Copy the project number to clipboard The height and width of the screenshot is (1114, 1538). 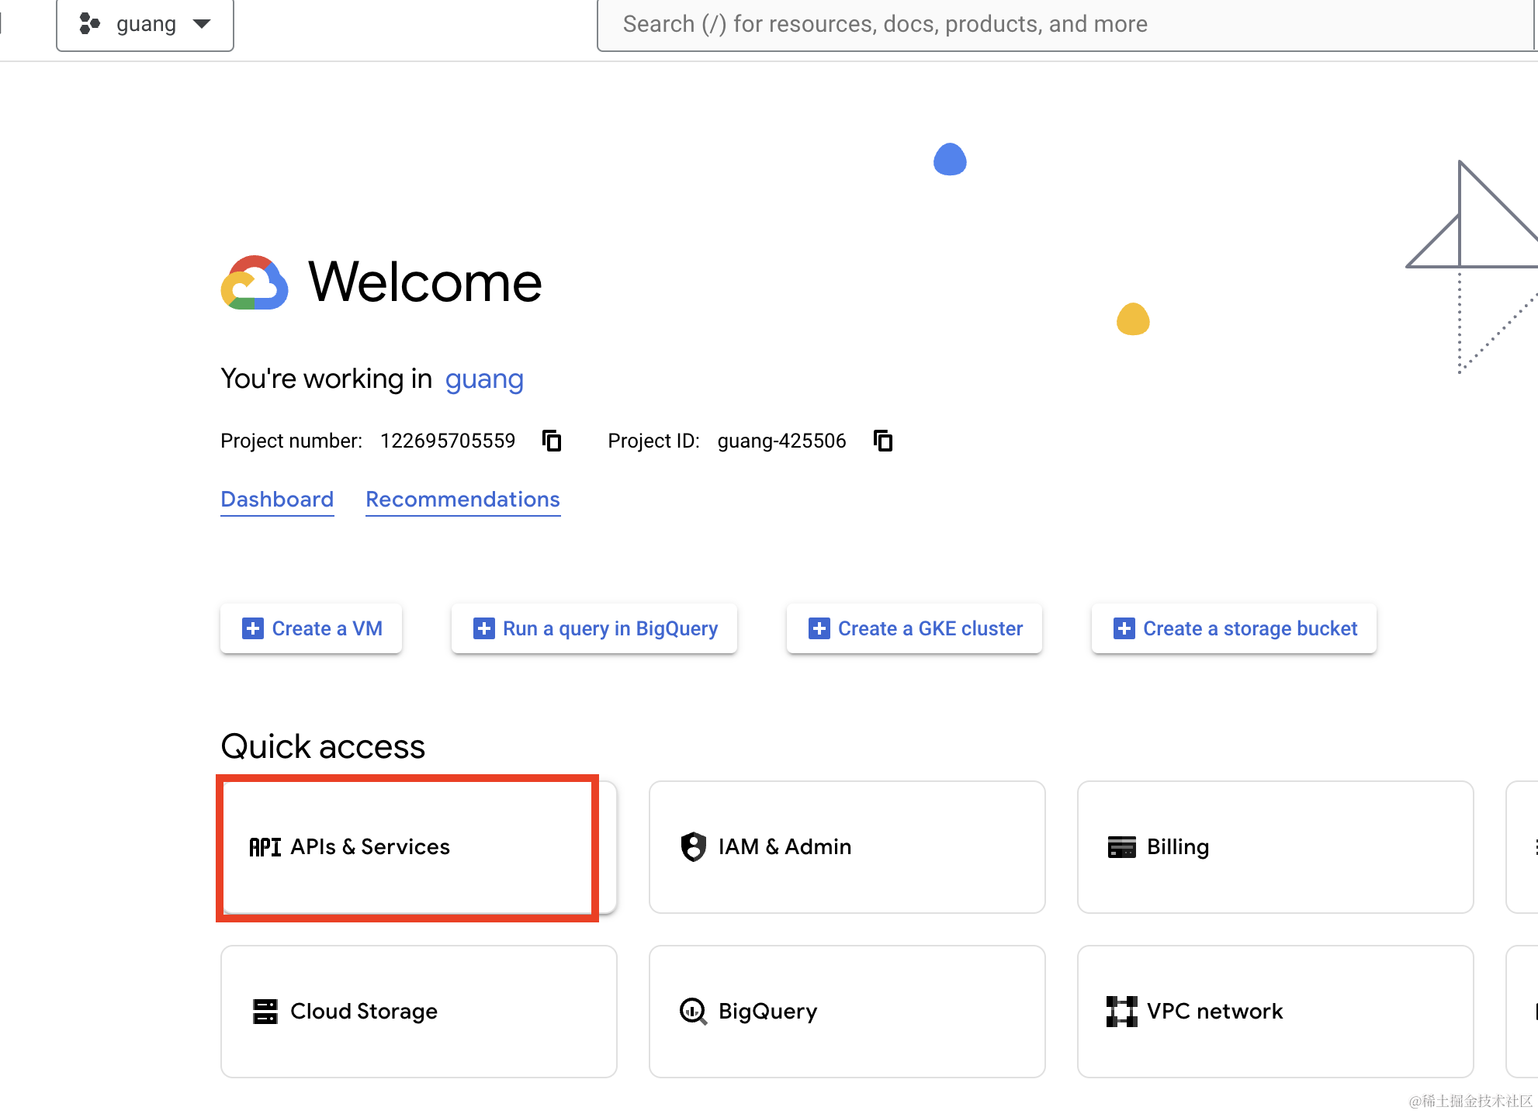pyautogui.click(x=552, y=441)
